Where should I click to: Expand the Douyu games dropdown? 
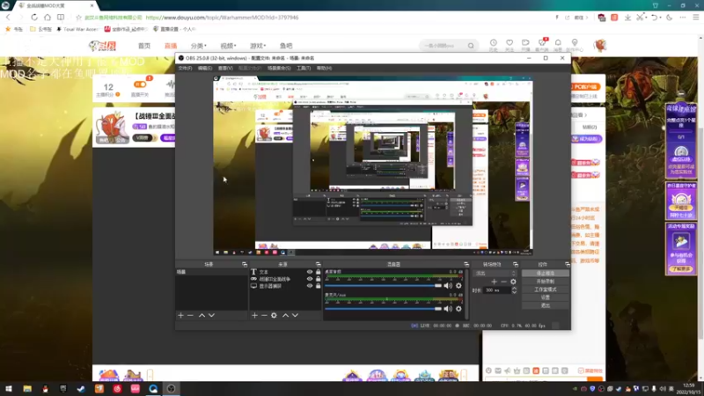[x=258, y=46]
